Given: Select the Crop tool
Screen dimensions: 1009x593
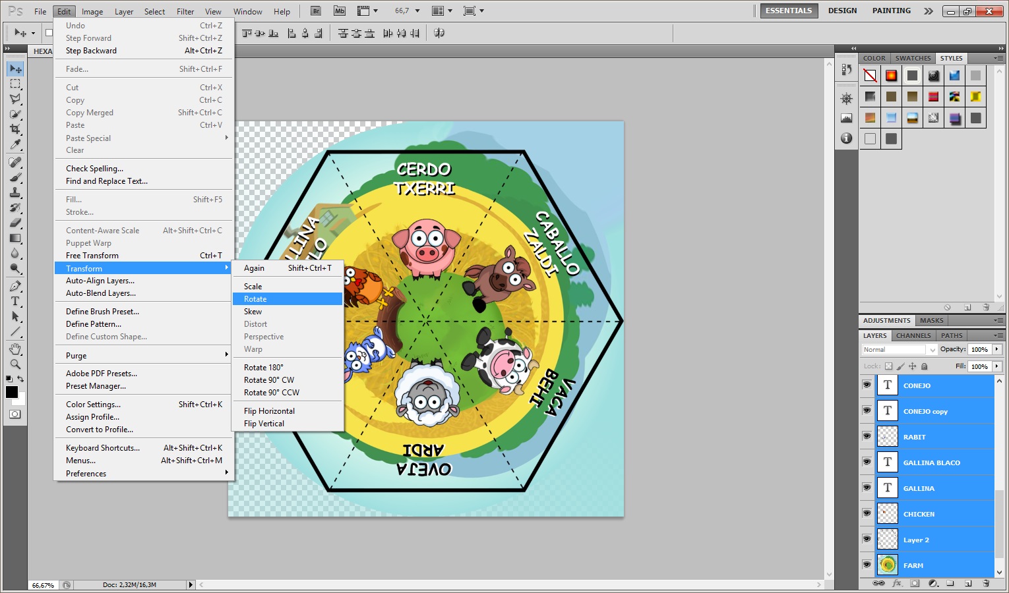Looking at the screenshot, I should coord(15,129).
